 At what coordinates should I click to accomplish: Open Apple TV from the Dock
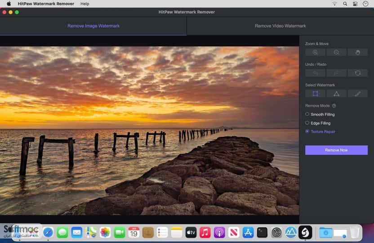191,232
